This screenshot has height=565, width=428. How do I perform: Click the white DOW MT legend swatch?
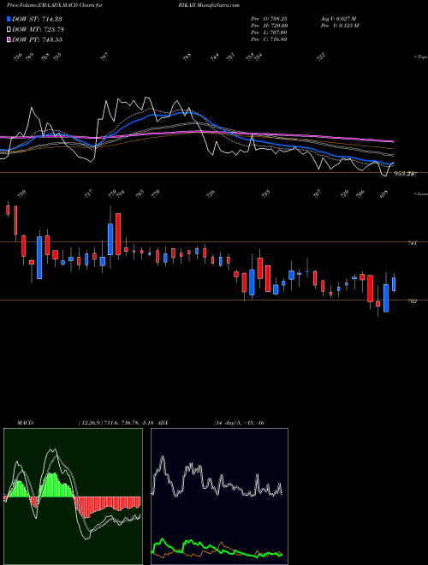pos(9,29)
